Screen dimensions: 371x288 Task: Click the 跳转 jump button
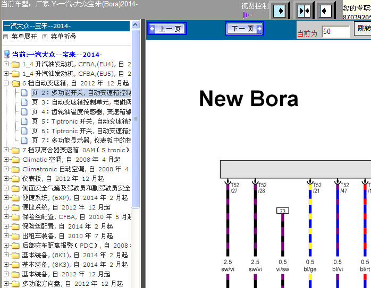tap(362, 29)
